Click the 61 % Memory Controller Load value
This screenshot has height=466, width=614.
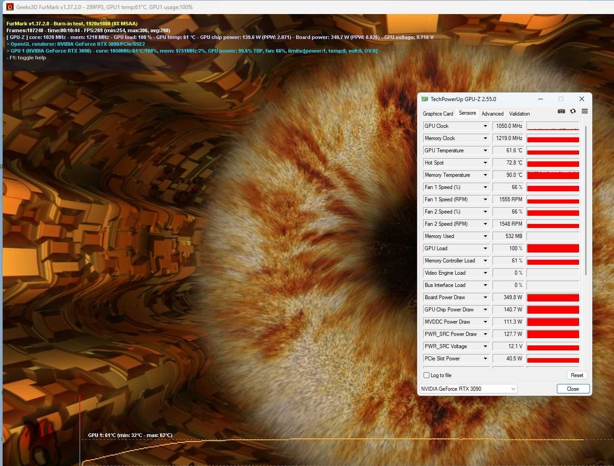[508, 261]
